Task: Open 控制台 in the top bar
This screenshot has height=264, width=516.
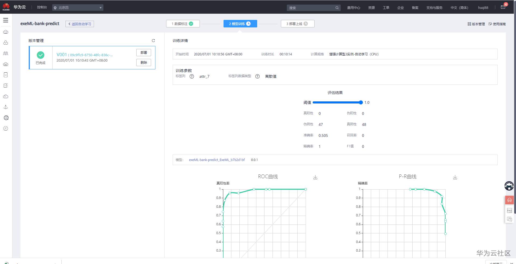Action: (42, 7)
